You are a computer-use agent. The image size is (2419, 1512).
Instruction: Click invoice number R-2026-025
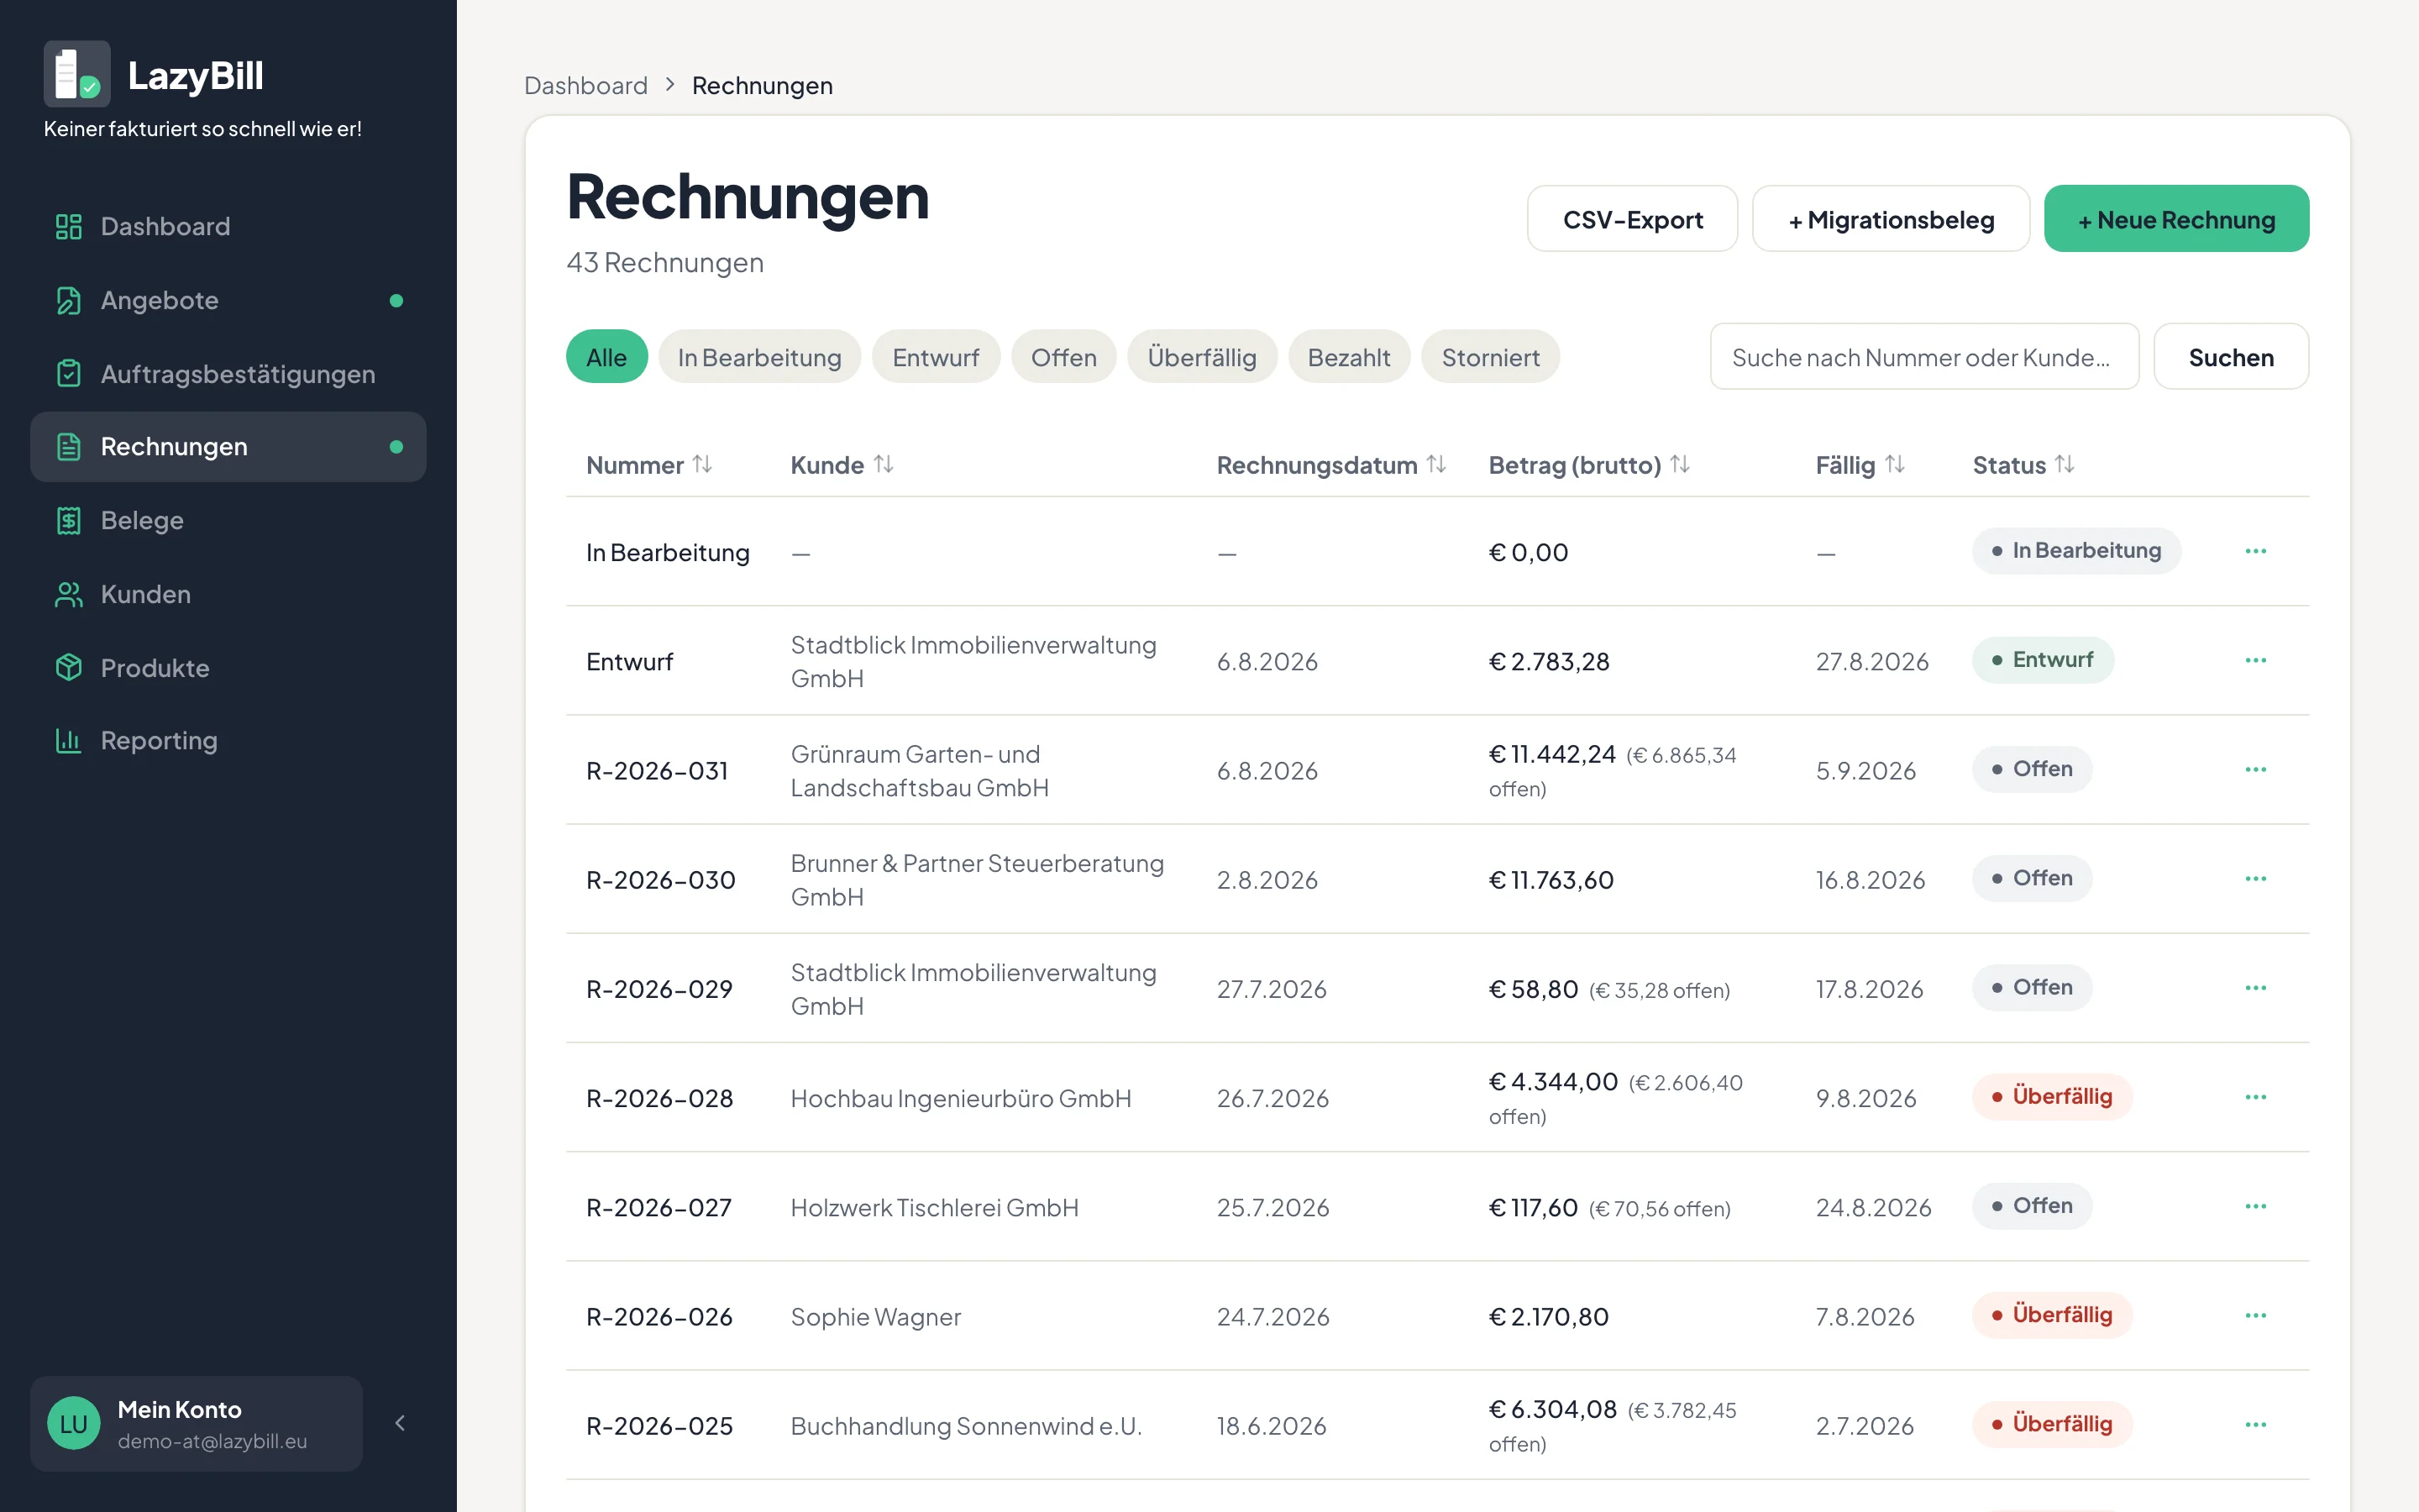(659, 1426)
